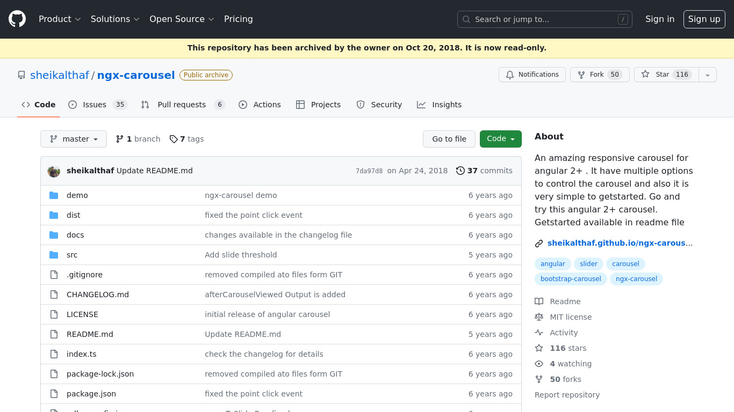Click the GitHub logo icon
The width and height of the screenshot is (734, 412).
tap(17, 19)
